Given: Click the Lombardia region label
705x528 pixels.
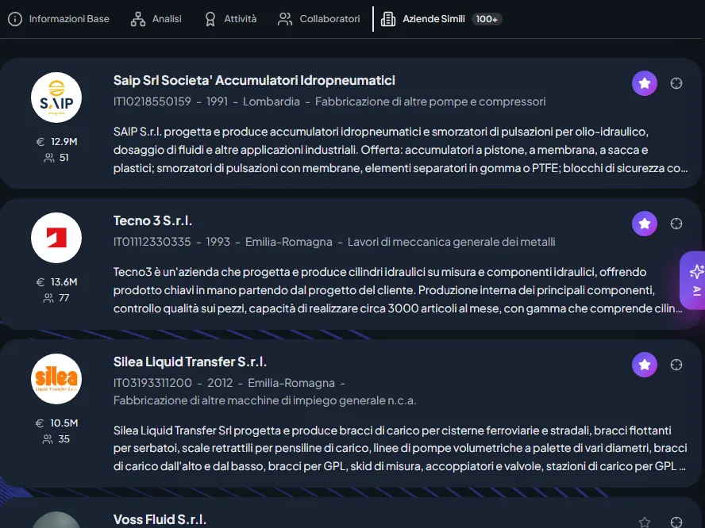Looking at the screenshot, I should point(271,101).
